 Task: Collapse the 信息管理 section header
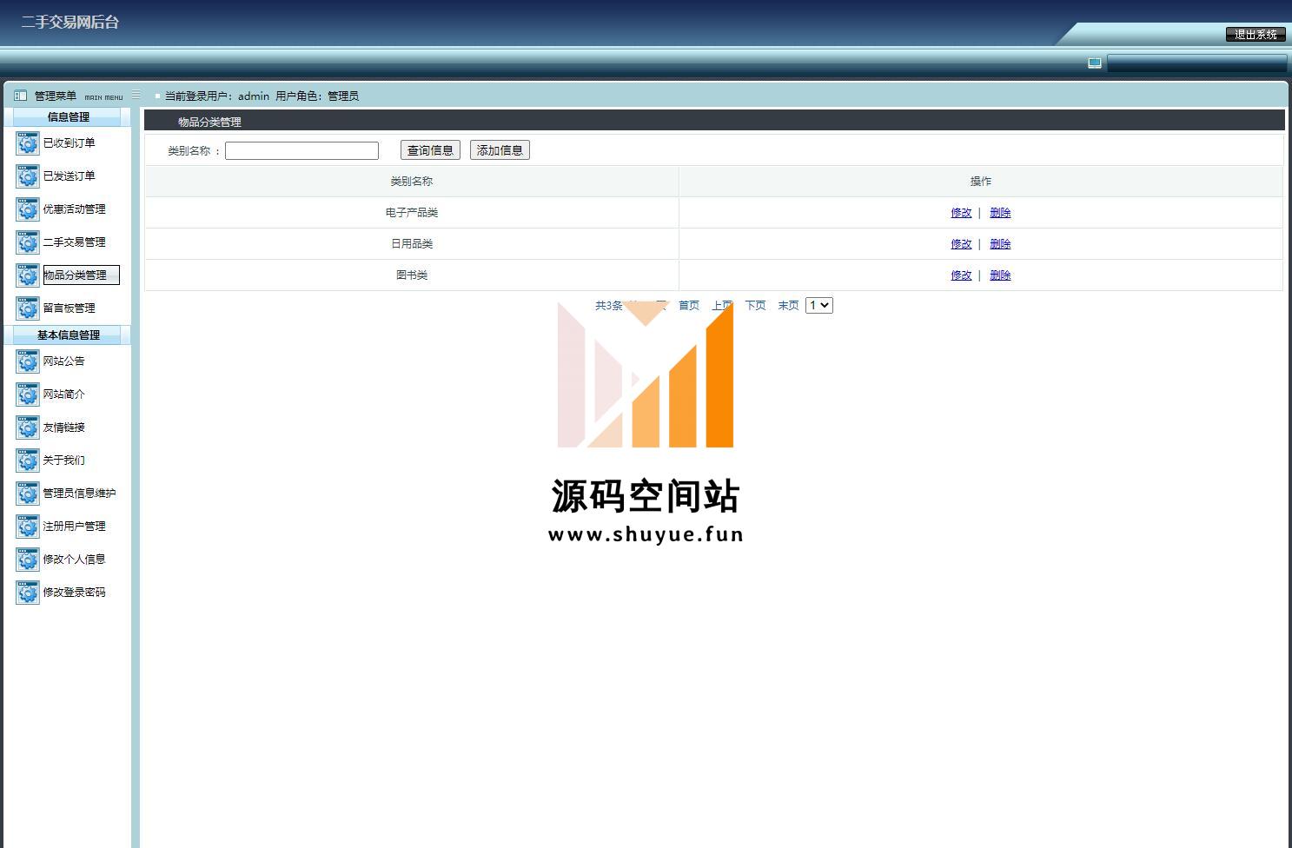(x=68, y=116)
